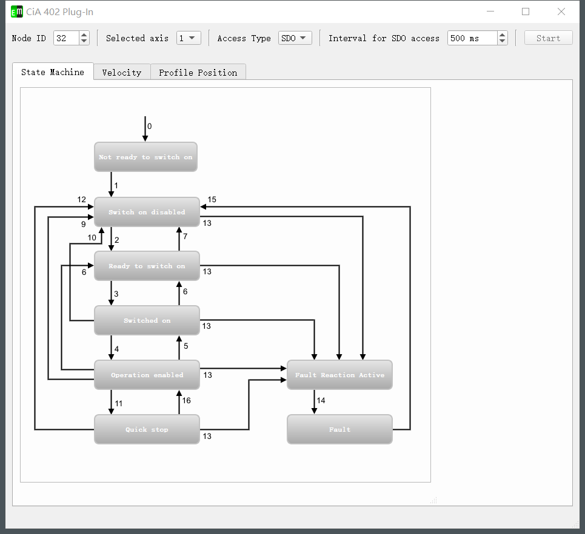Click the CiA 402 Plug-In app icon
Image resolution: width=585 pixels, height=534 pixels.
[x=17, y=12]
